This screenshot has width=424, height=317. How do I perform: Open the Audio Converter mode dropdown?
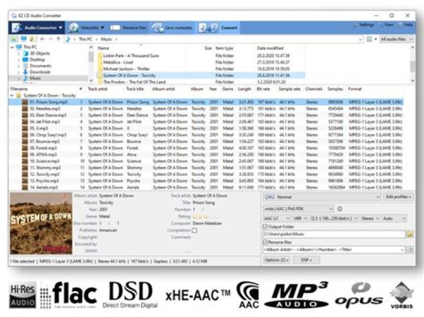37,28
